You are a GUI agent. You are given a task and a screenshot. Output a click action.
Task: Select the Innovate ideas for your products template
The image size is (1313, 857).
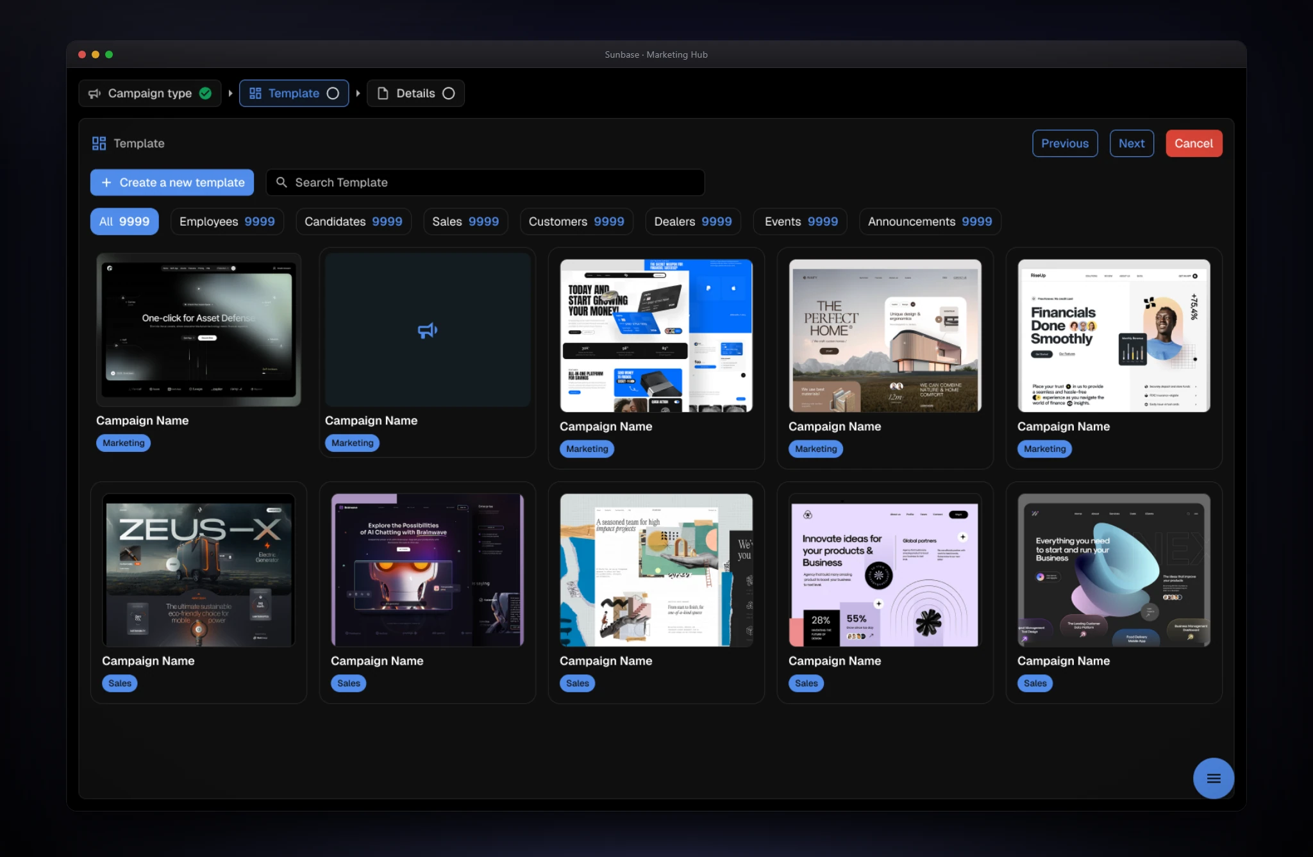(885, 570)
